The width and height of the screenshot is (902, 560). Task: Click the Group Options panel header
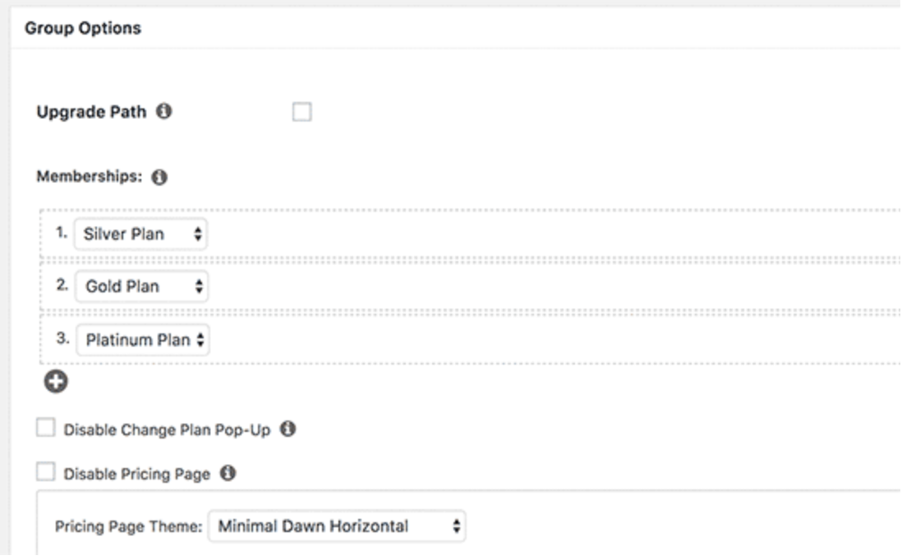point(83,29)
